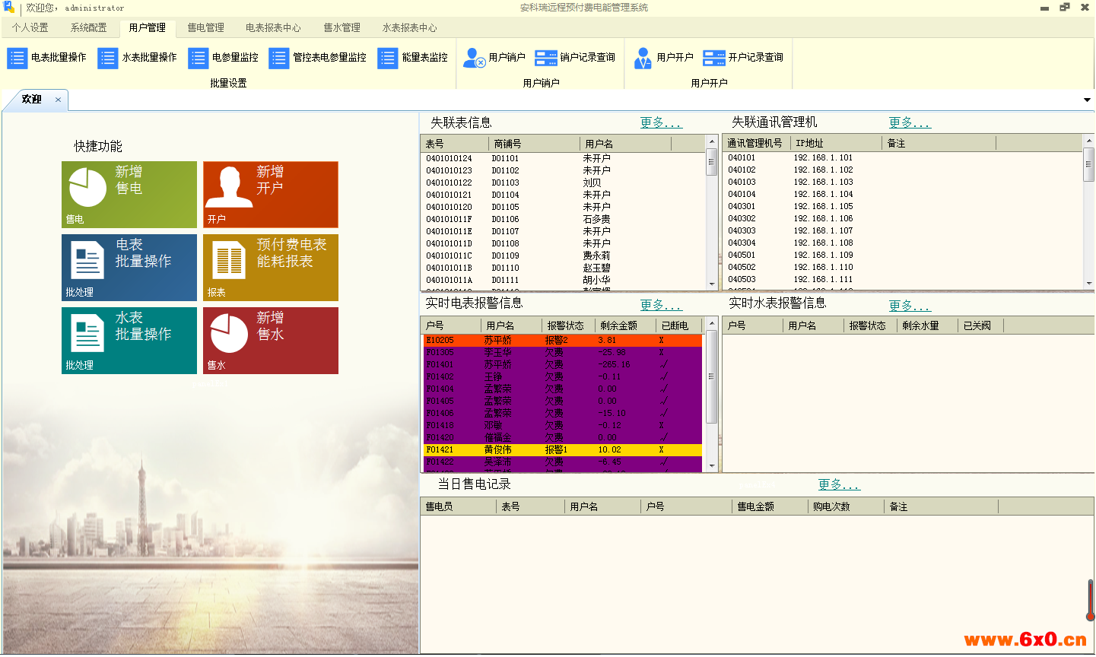This screenshot has width=1096, height=657.
Task: Switch to 个人设置 menu tab
Action: pos(30,28)
